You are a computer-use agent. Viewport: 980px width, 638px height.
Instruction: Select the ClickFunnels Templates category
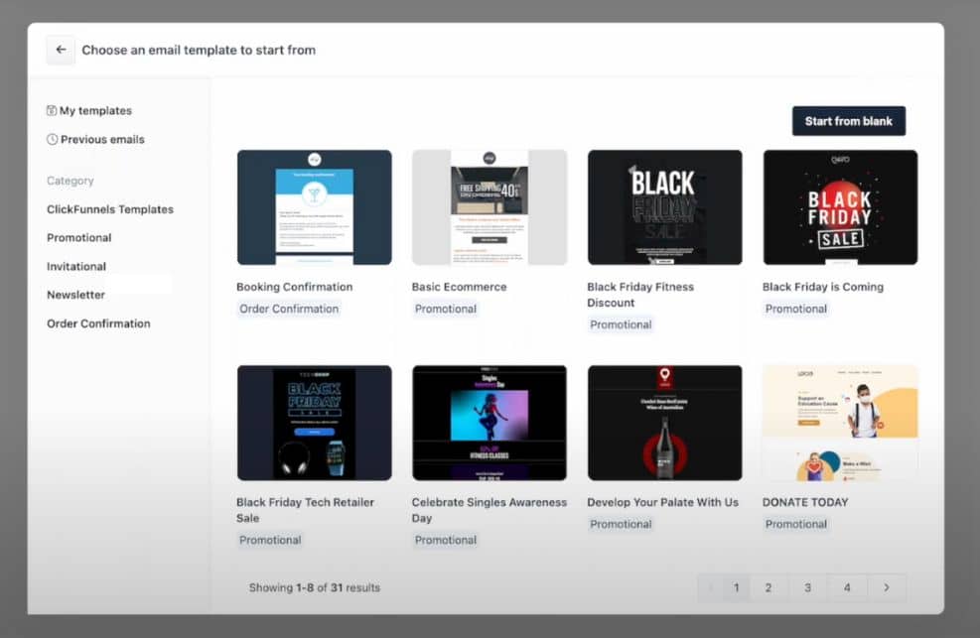pos(110,209)
